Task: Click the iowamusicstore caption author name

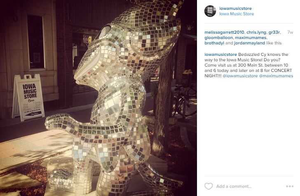Action: 220,54
